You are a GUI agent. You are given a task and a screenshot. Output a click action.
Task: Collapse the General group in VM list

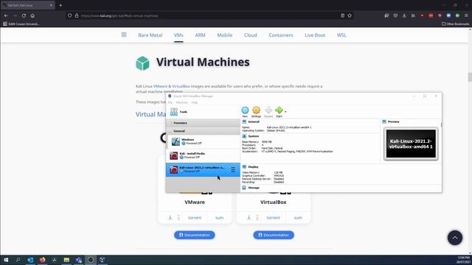click(x=203, y=131)
